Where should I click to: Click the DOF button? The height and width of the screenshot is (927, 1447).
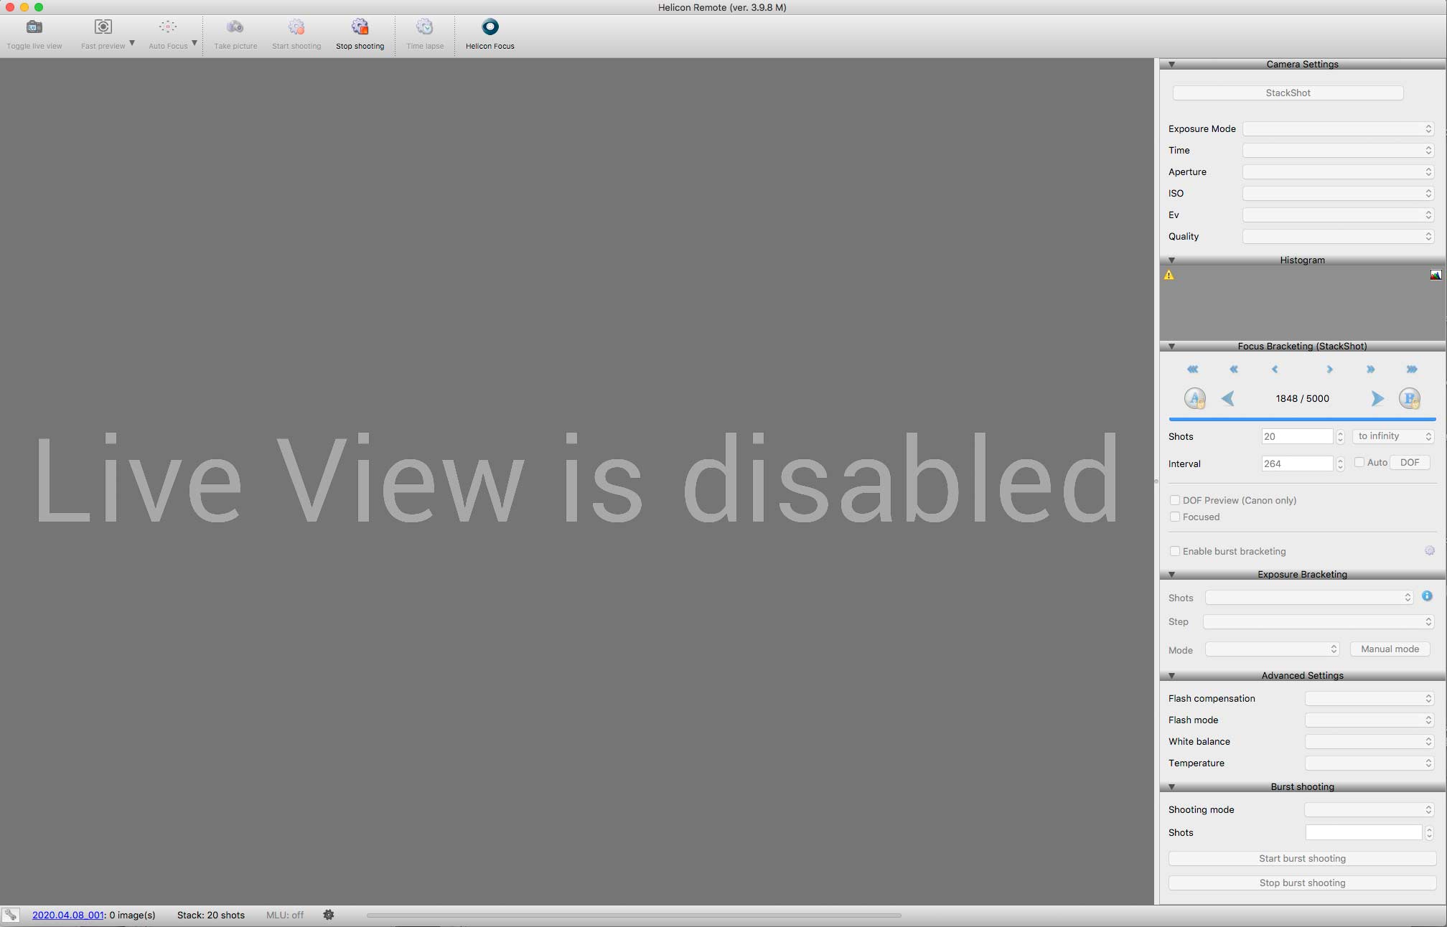tap(1410, 463)
